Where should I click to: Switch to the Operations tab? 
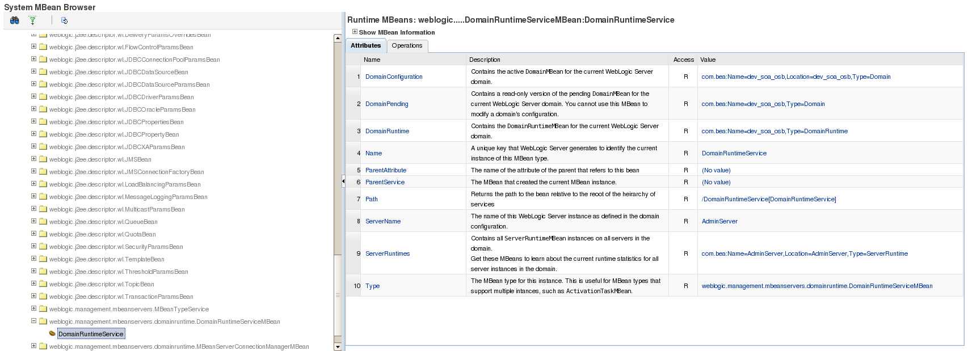pyautogui.click(x=407, y=46)
